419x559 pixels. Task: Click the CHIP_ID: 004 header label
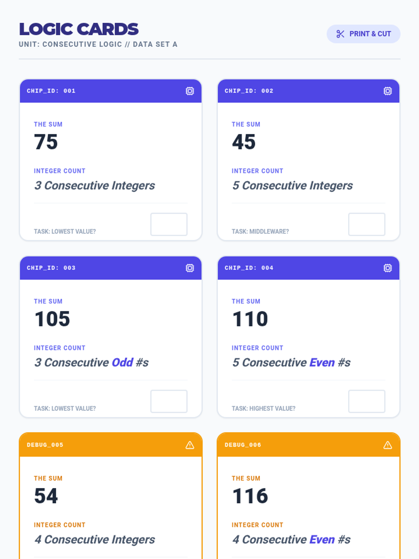coord(249,268)
